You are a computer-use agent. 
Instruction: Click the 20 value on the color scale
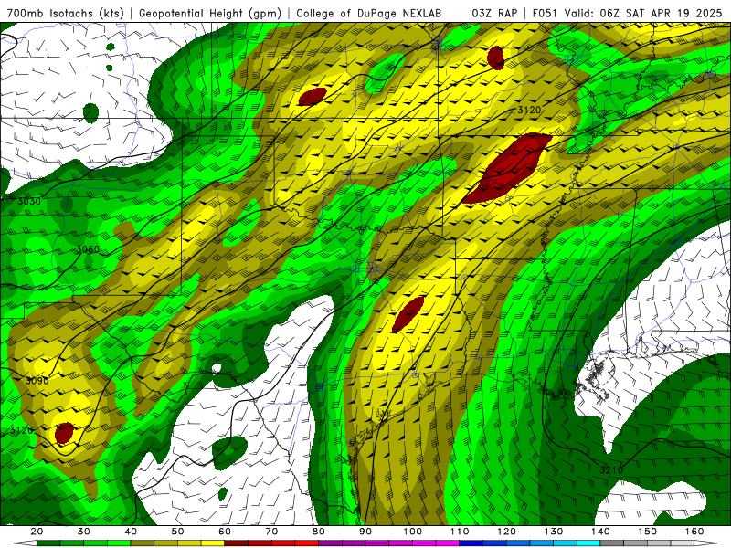tap(37, 532)
